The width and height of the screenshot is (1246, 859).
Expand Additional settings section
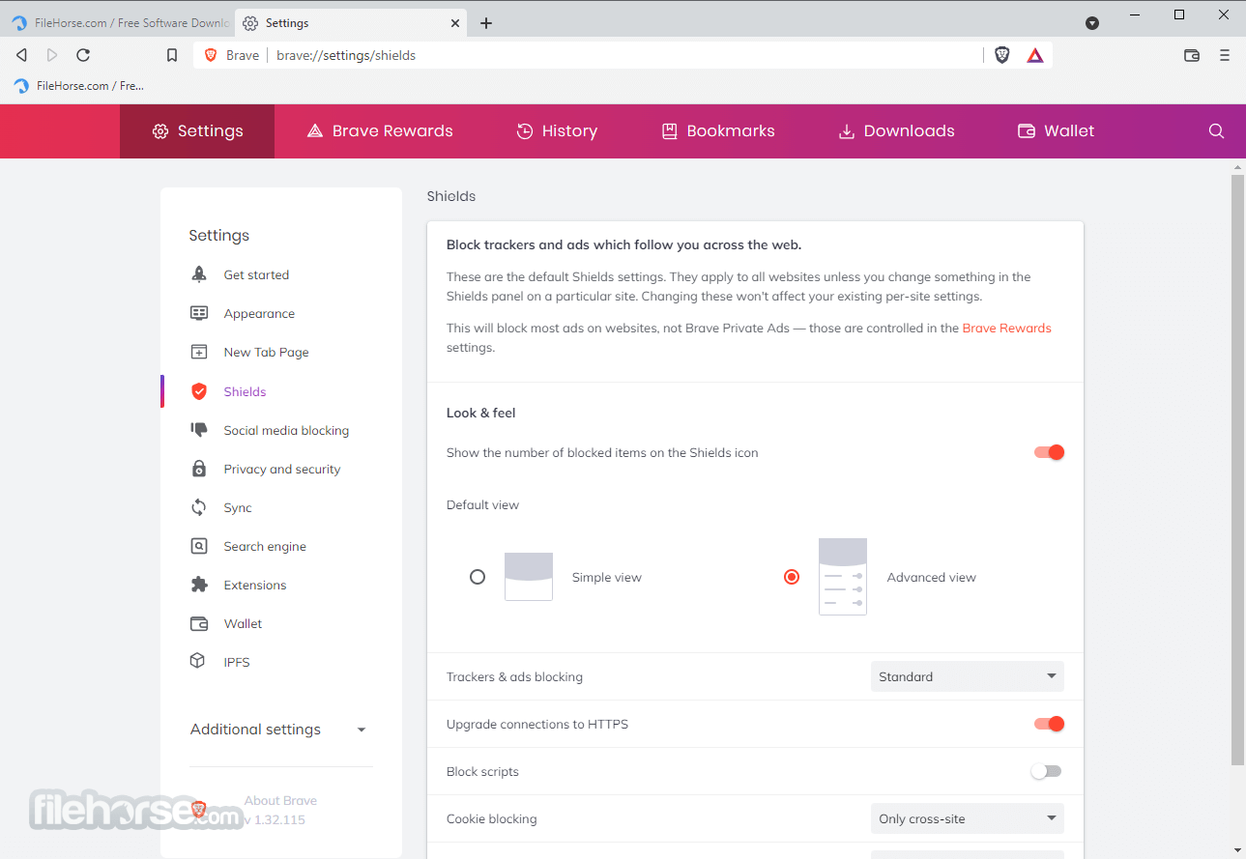pos(279,730)
